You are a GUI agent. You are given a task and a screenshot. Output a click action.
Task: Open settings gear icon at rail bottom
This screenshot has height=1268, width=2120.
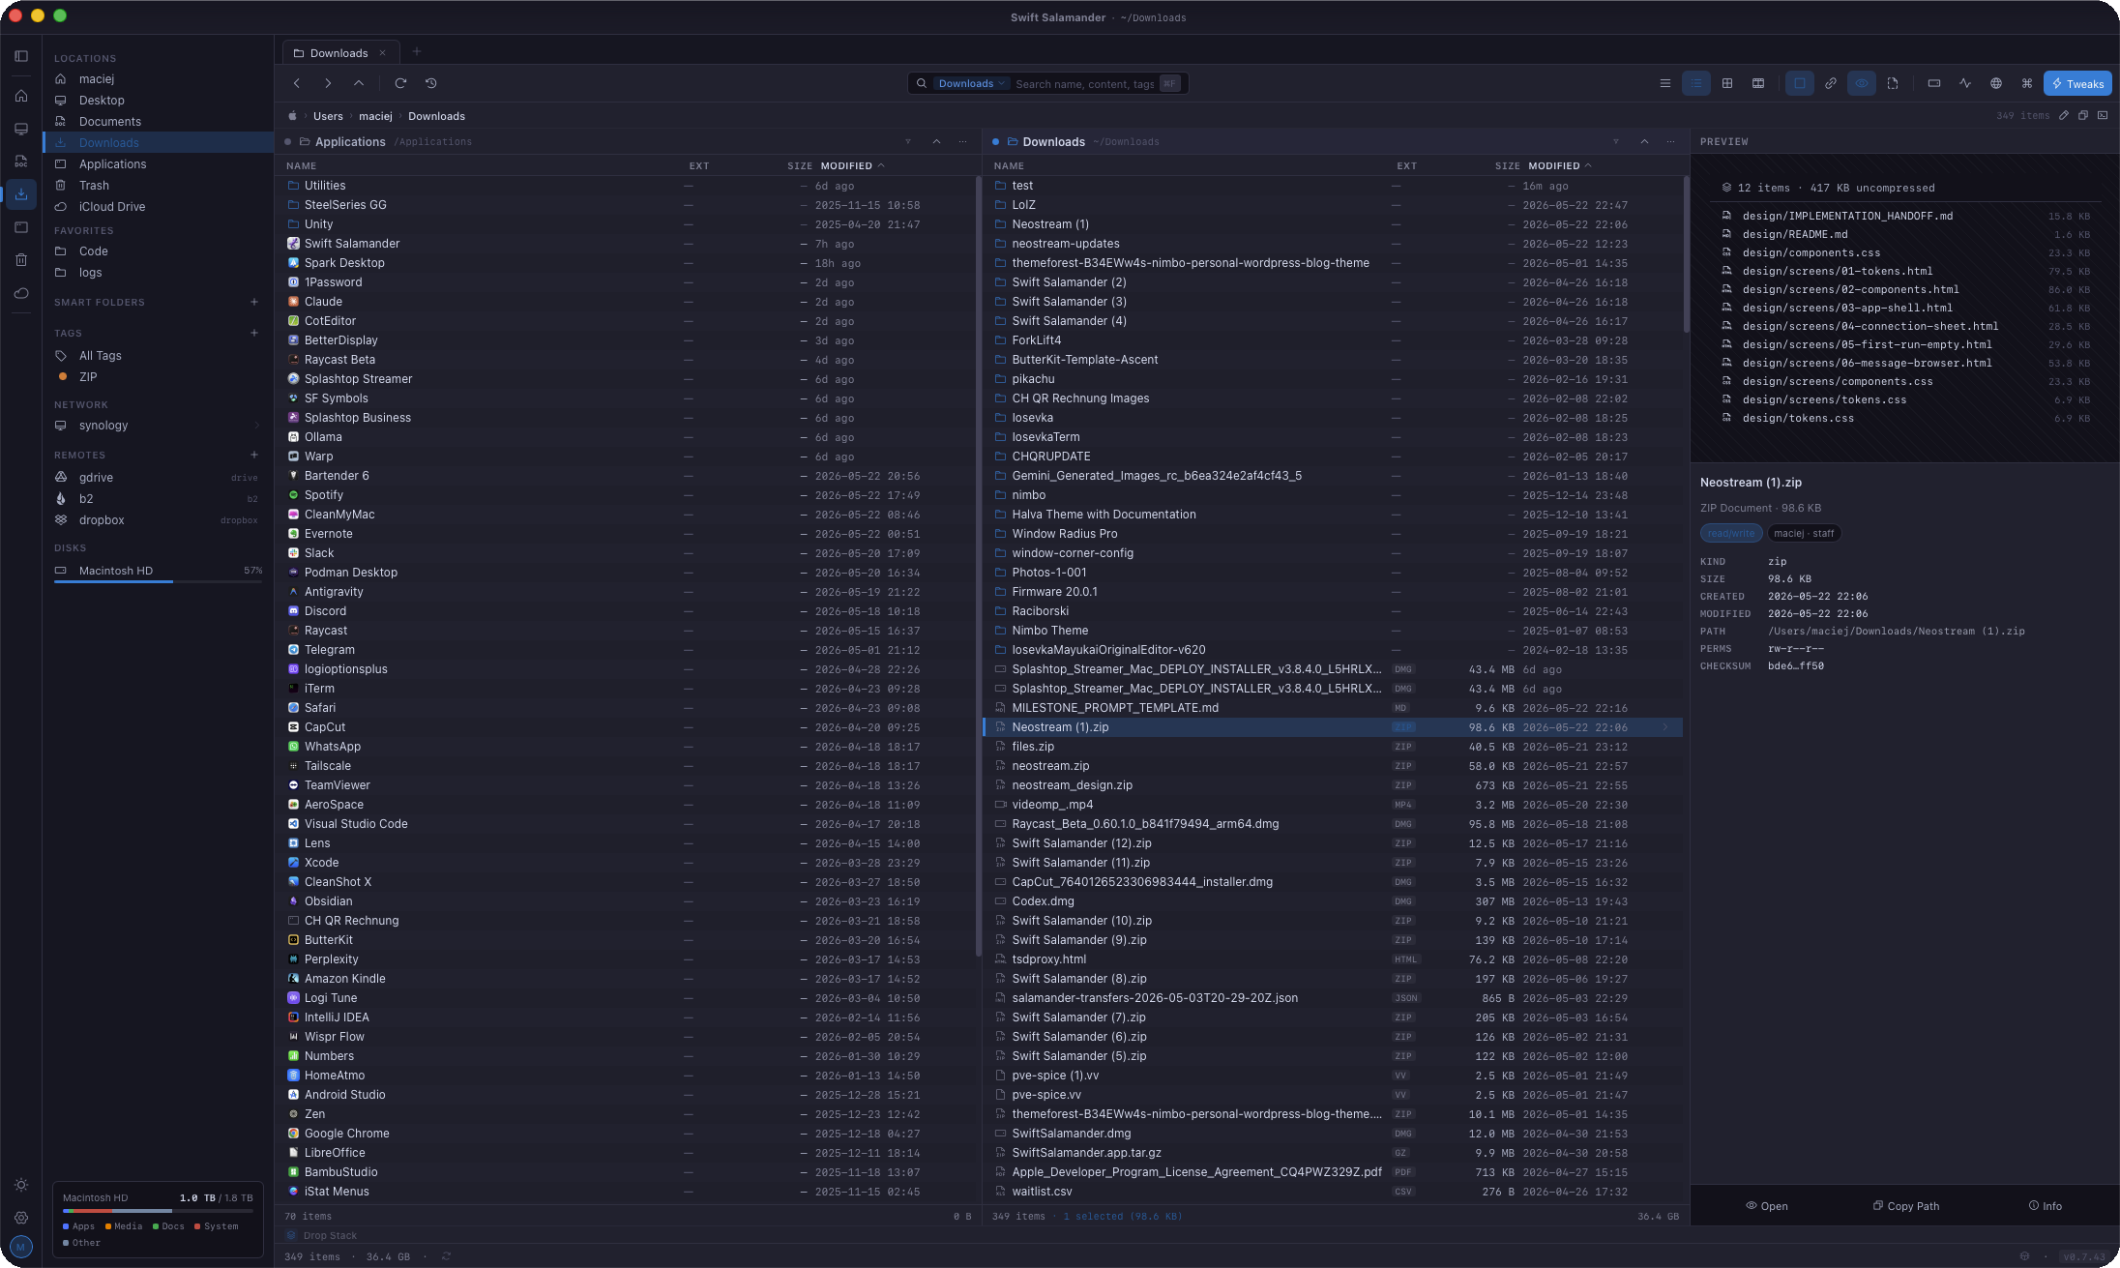[21, 1218]
